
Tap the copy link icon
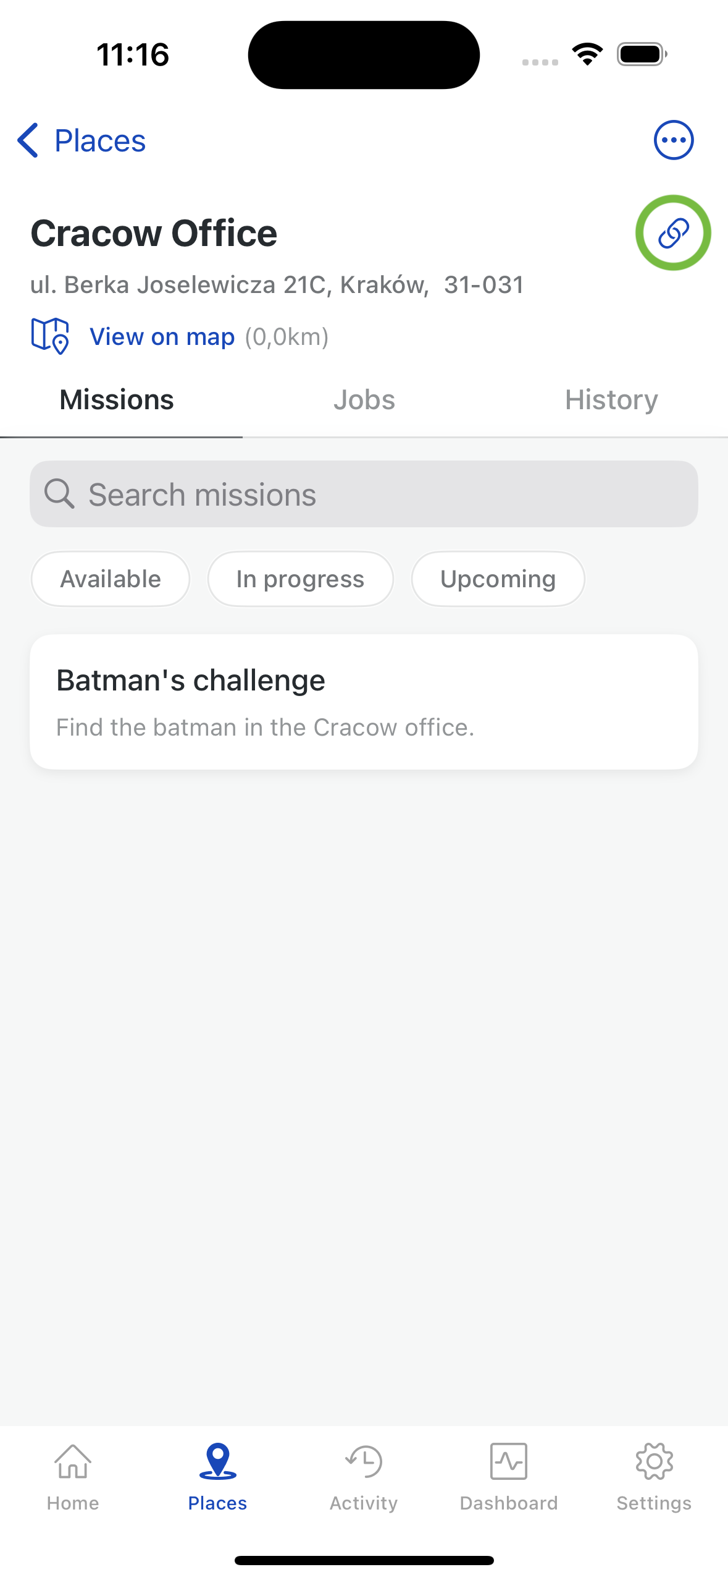[673, 233]
